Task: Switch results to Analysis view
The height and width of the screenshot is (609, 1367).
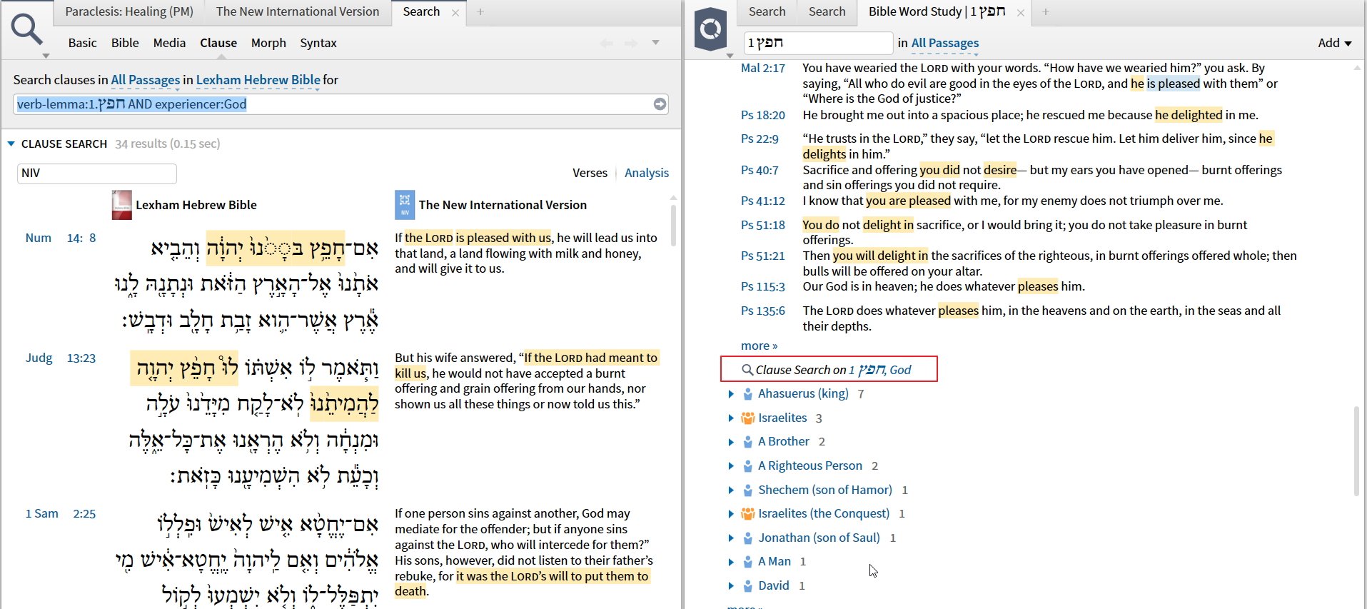Action: (x=647, y=173)
